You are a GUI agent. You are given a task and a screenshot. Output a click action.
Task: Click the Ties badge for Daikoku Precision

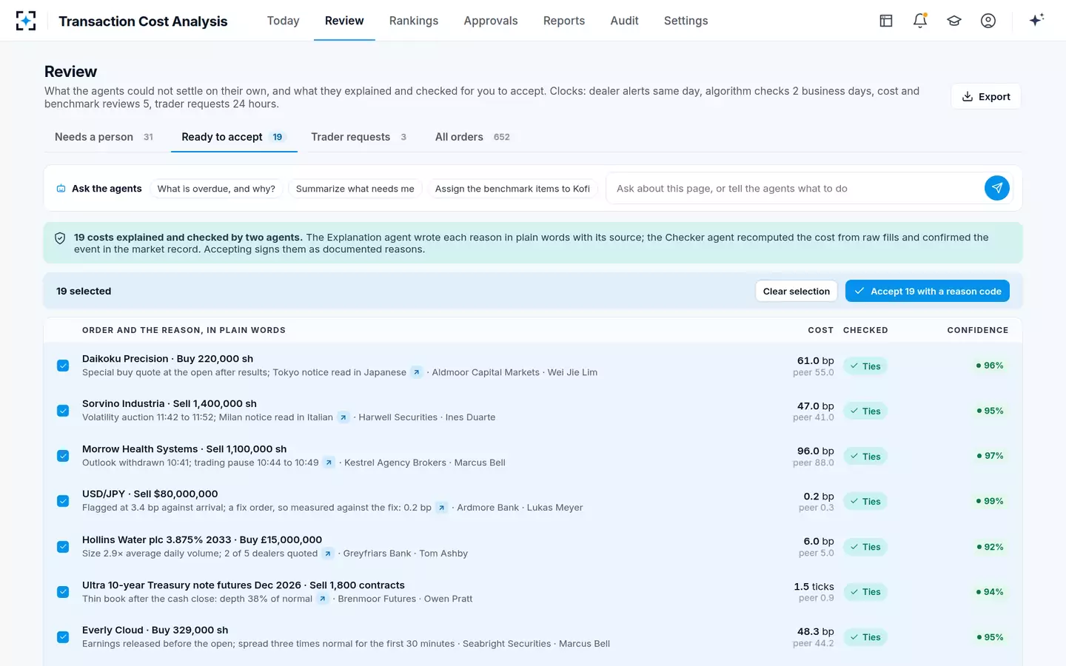point(865,366)
